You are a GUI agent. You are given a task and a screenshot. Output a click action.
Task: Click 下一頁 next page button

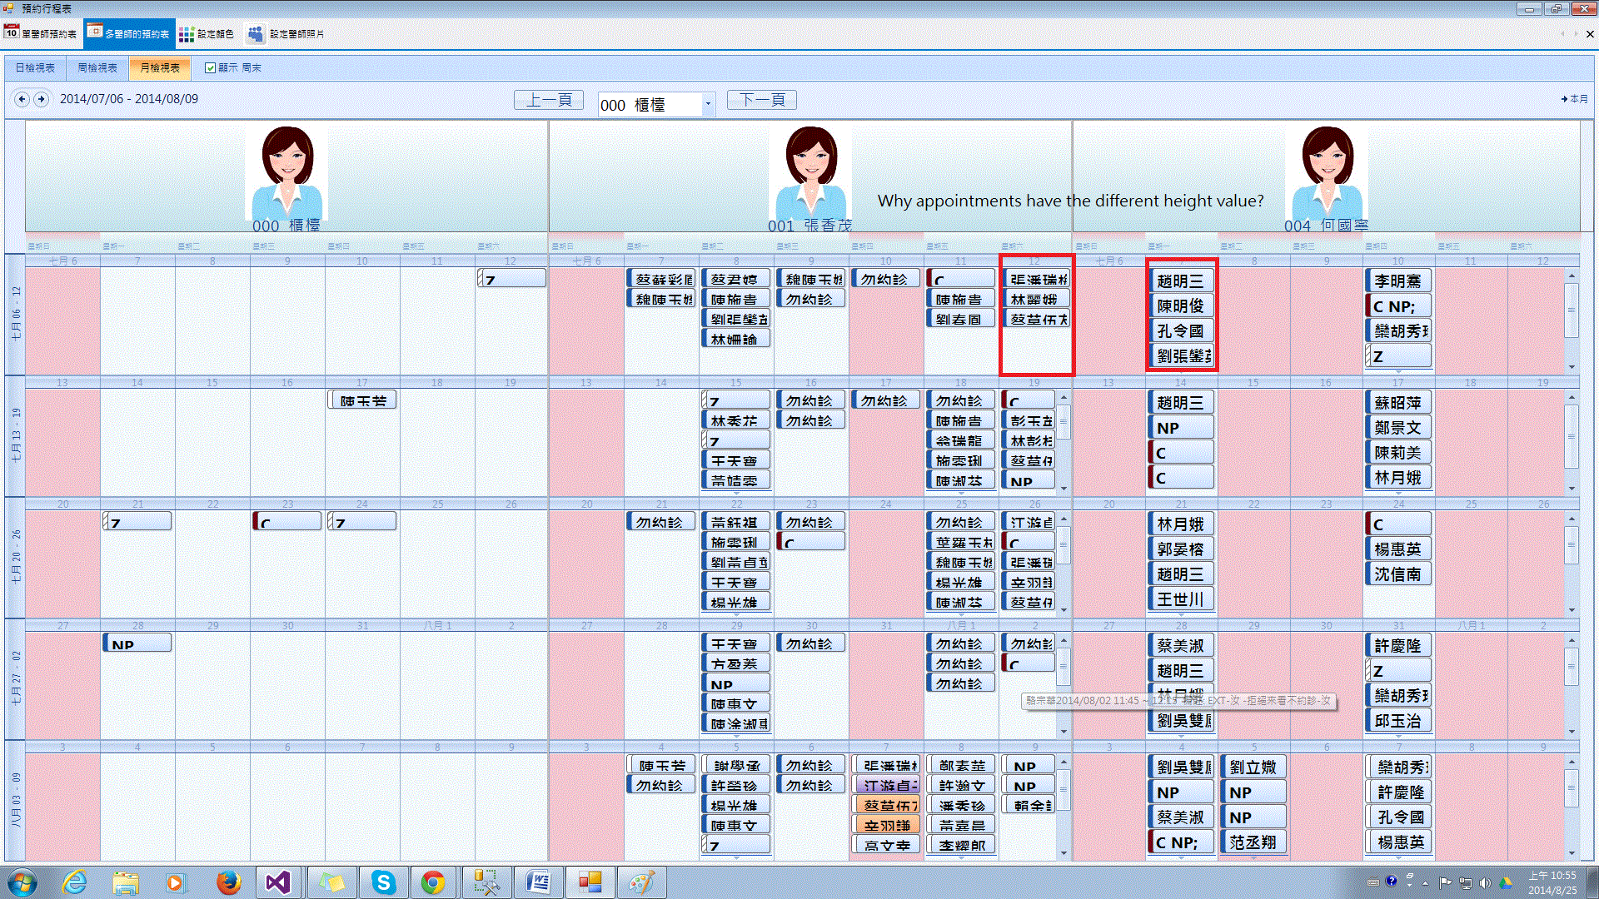(762, 101)
